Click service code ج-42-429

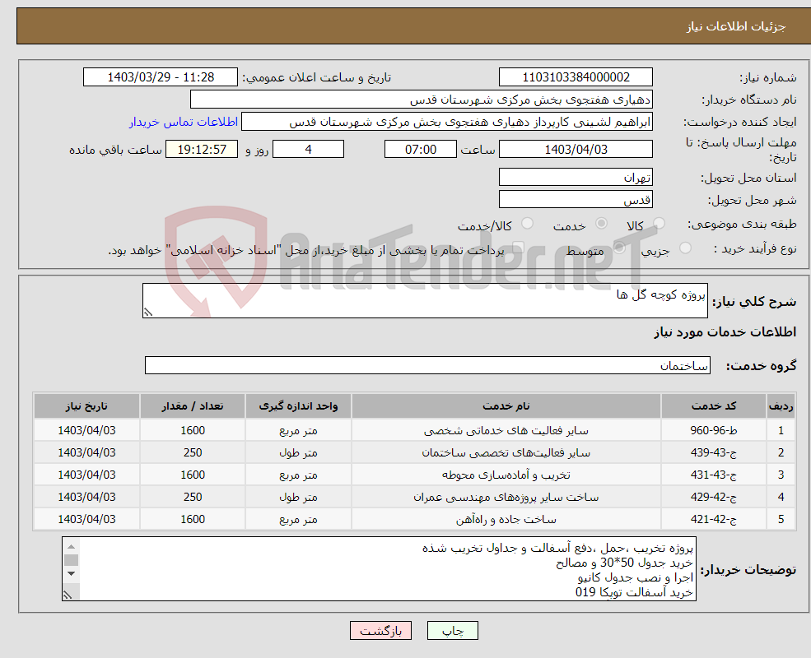click(x=713, y=497)
